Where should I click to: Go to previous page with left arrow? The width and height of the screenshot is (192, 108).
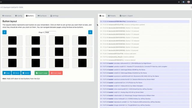click(4, 32)
